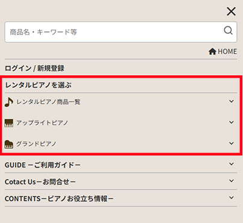Select the レンタルピアノを選ぶ heading

pos(38,85)
